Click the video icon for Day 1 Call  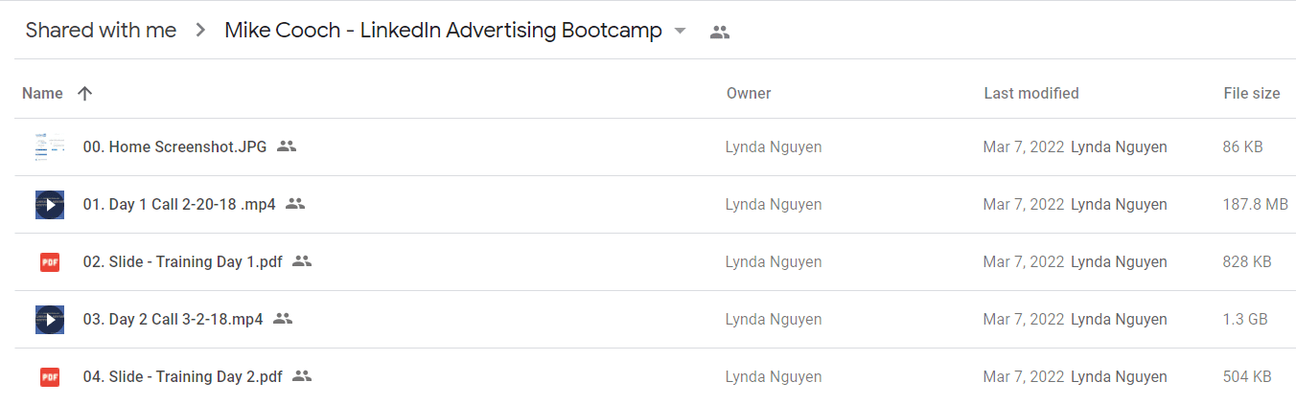pos(50,205)
